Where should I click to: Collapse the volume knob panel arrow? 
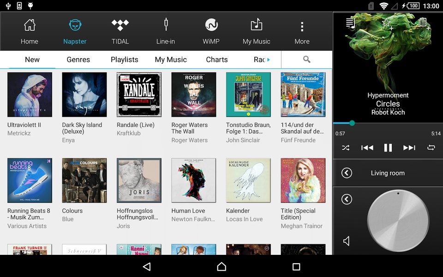347,199
